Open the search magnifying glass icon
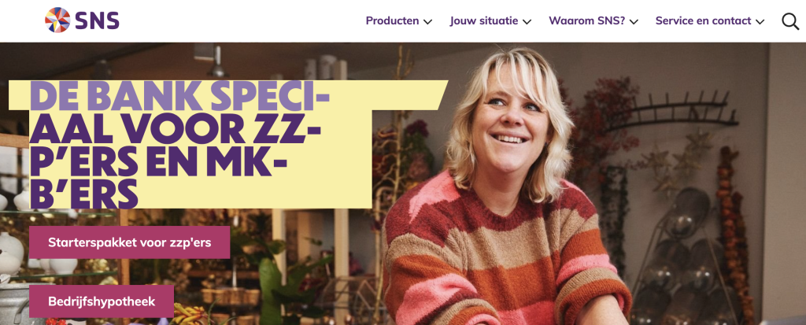 click(x=790, y=21)
